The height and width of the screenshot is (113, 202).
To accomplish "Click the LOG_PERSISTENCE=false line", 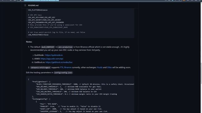I will click(38, 35).
